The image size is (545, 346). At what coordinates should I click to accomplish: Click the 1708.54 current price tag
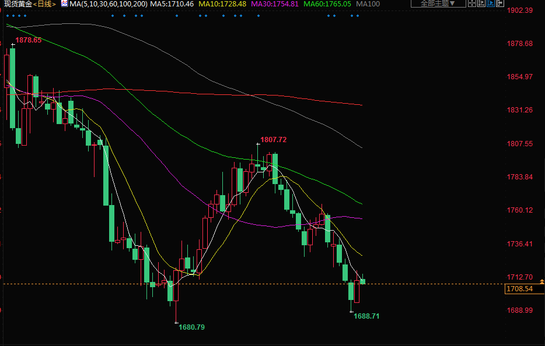point(520,288)
